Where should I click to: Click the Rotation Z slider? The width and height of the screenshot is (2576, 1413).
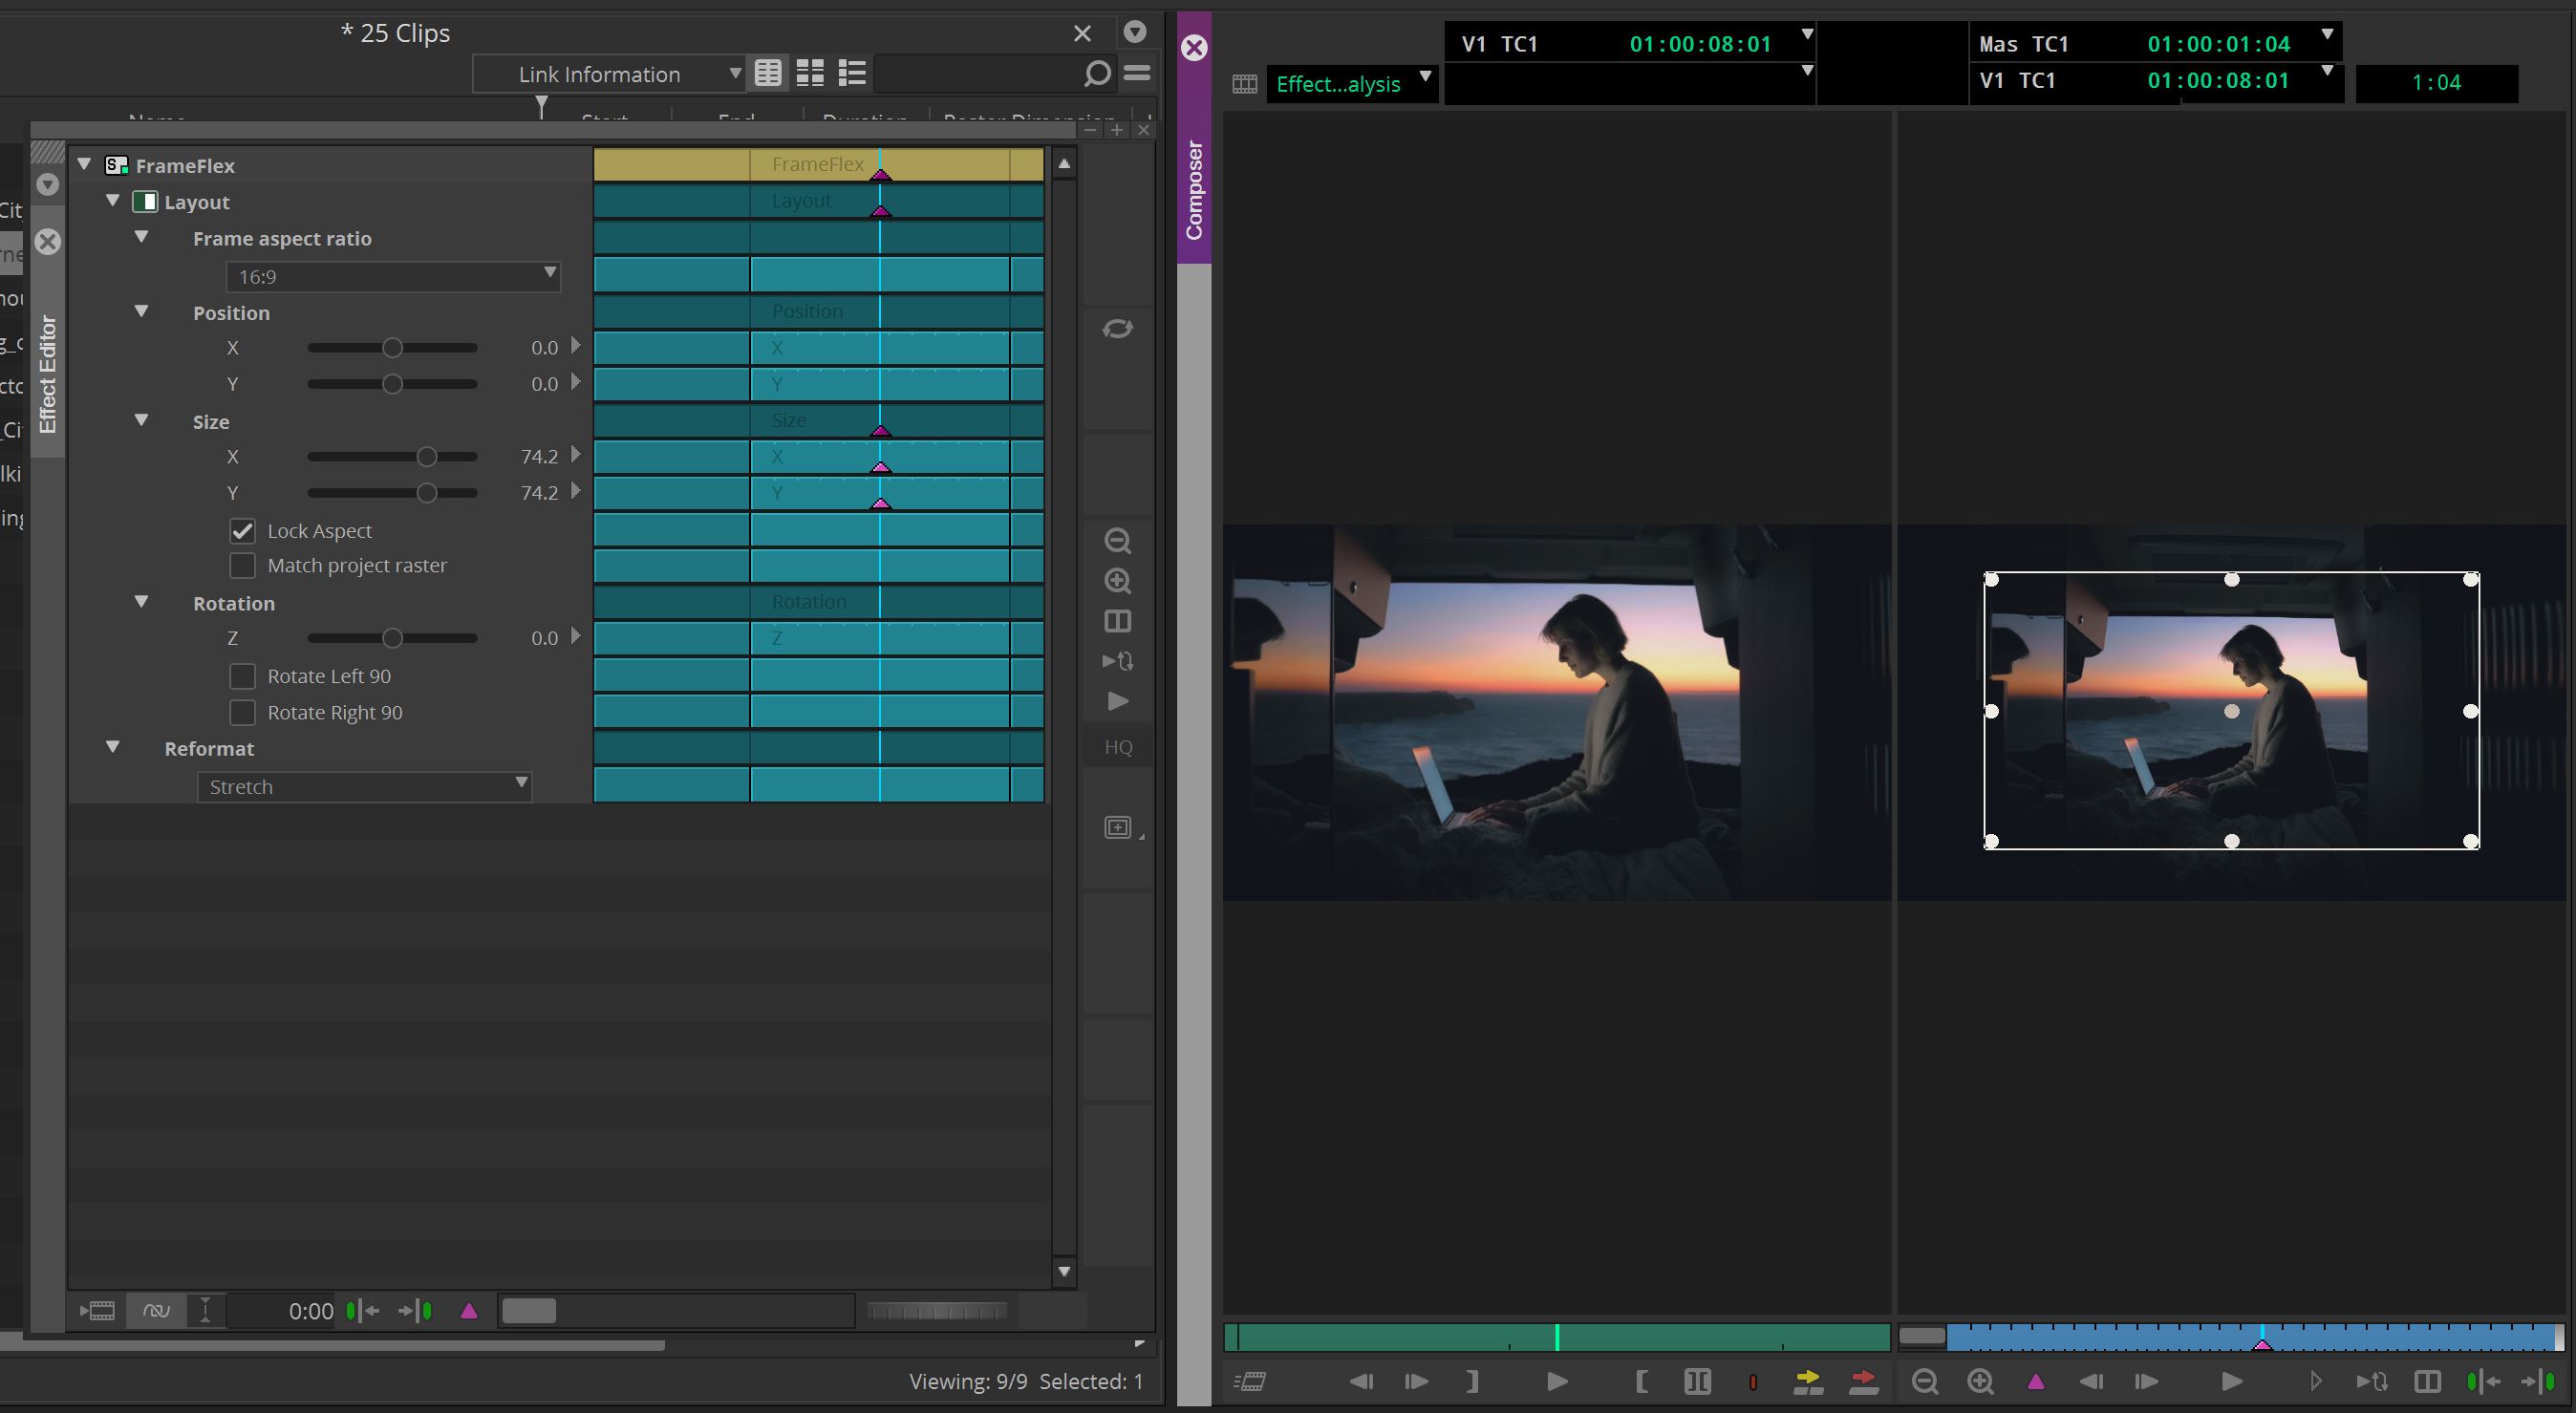click(x=392, y=638)
